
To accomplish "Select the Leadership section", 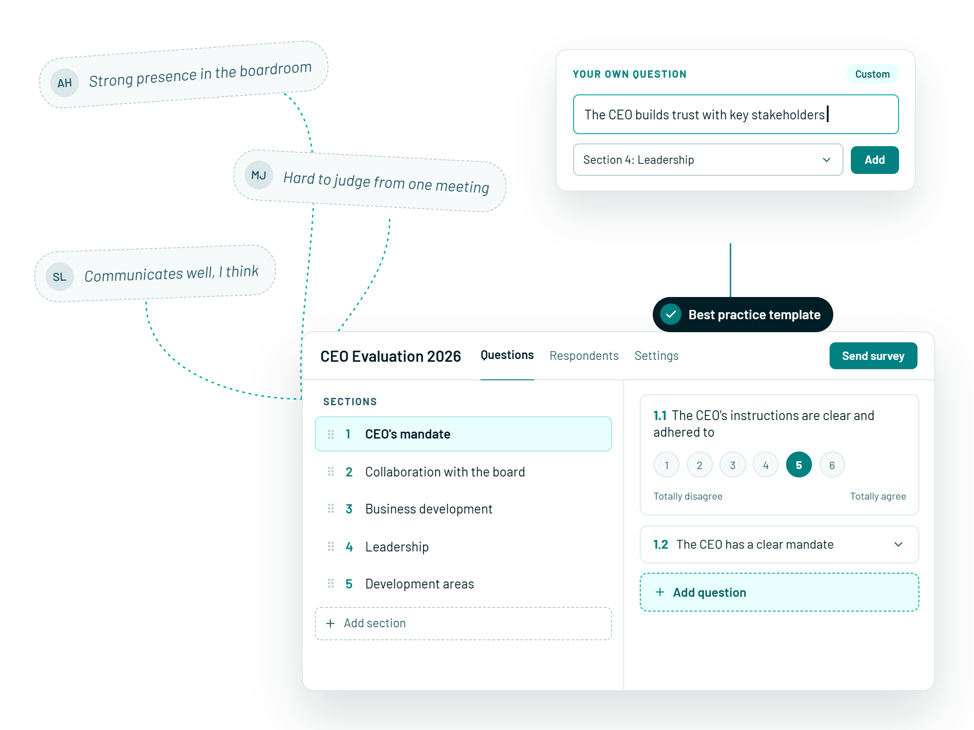I will [463, 546].
